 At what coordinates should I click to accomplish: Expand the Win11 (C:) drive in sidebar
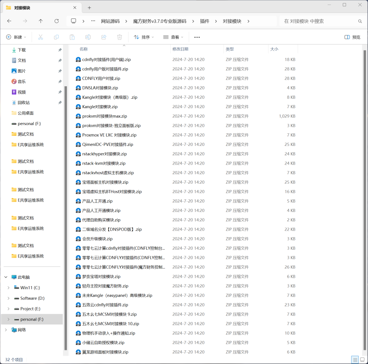[x=8, y=287]
